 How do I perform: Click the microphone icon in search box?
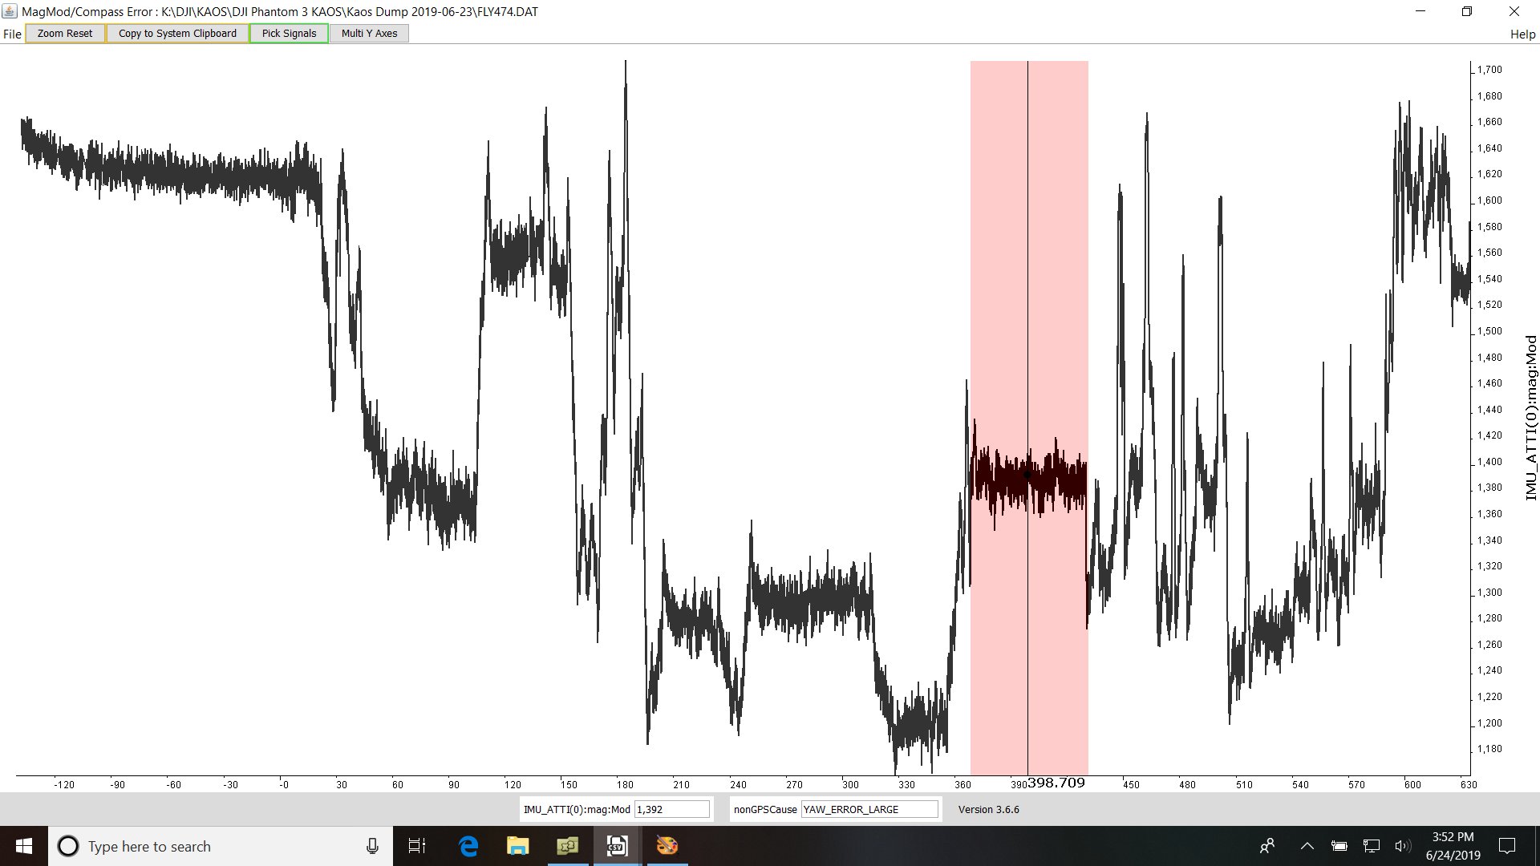(x=372, y=846)
